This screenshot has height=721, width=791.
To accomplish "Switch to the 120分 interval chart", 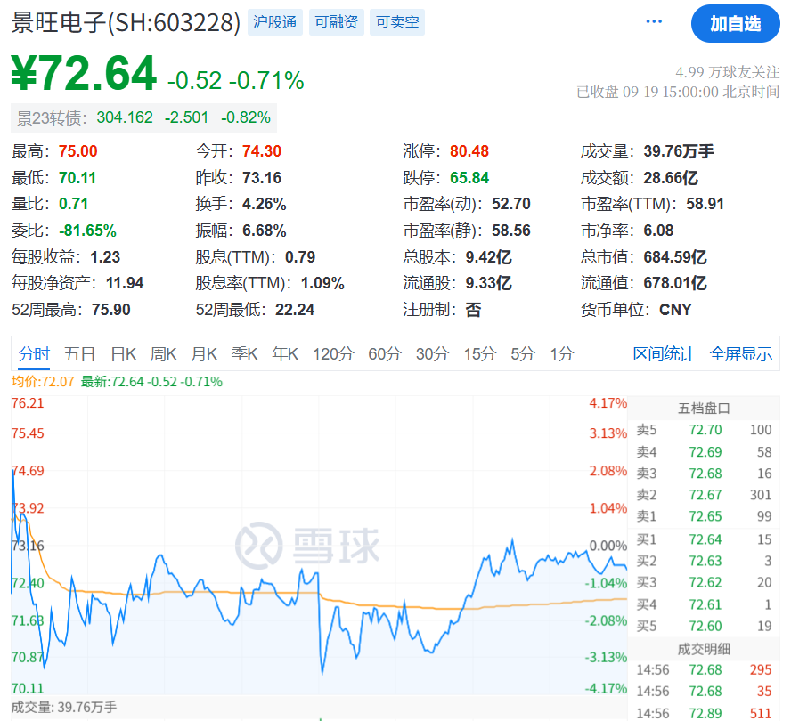I will point(333,353).
